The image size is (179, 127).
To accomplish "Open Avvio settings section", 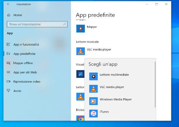I will pos(17,91).
